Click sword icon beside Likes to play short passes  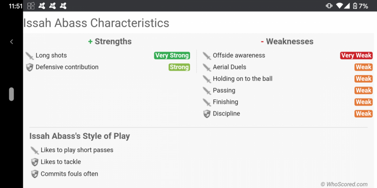35,150
